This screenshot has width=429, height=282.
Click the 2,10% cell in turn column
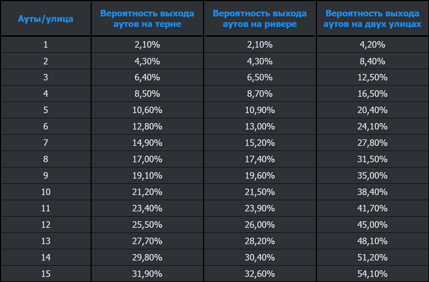(147, 45)
